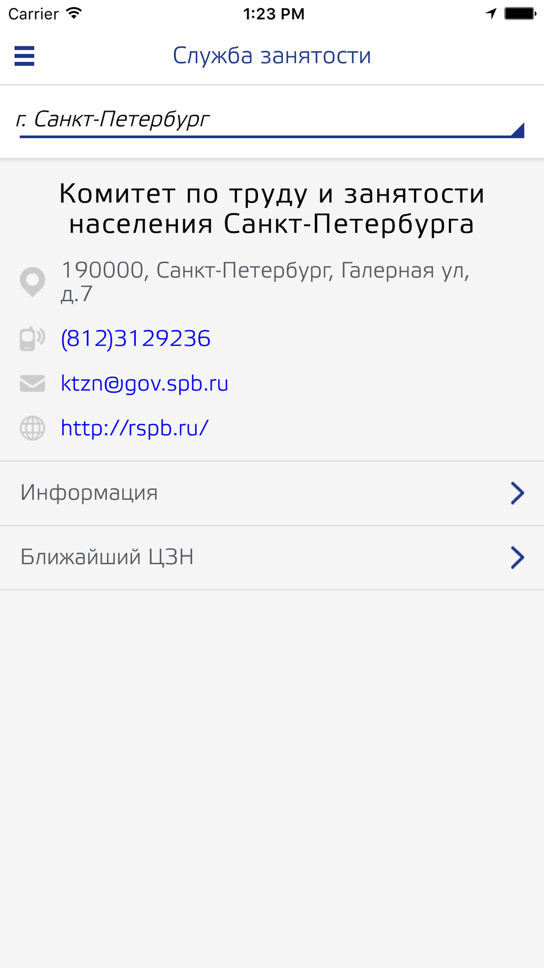This screenshot has height=968, width=544.
Task: Tap the location pin icon
Action: 33,282
